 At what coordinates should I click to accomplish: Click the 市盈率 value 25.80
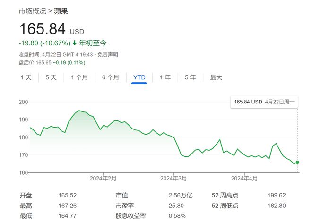176,206
